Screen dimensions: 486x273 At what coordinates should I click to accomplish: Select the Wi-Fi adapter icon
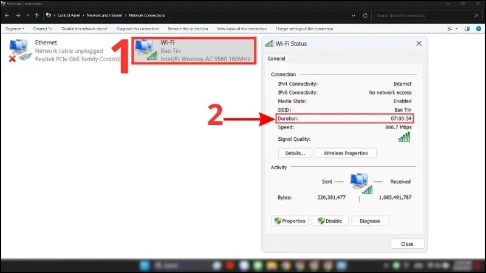point(146,50)
